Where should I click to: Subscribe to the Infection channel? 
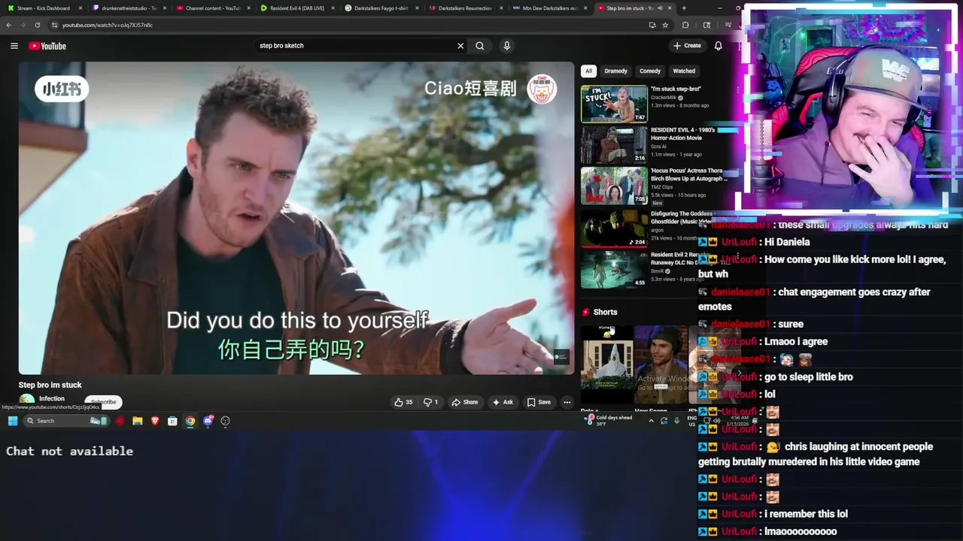(103, 402)
